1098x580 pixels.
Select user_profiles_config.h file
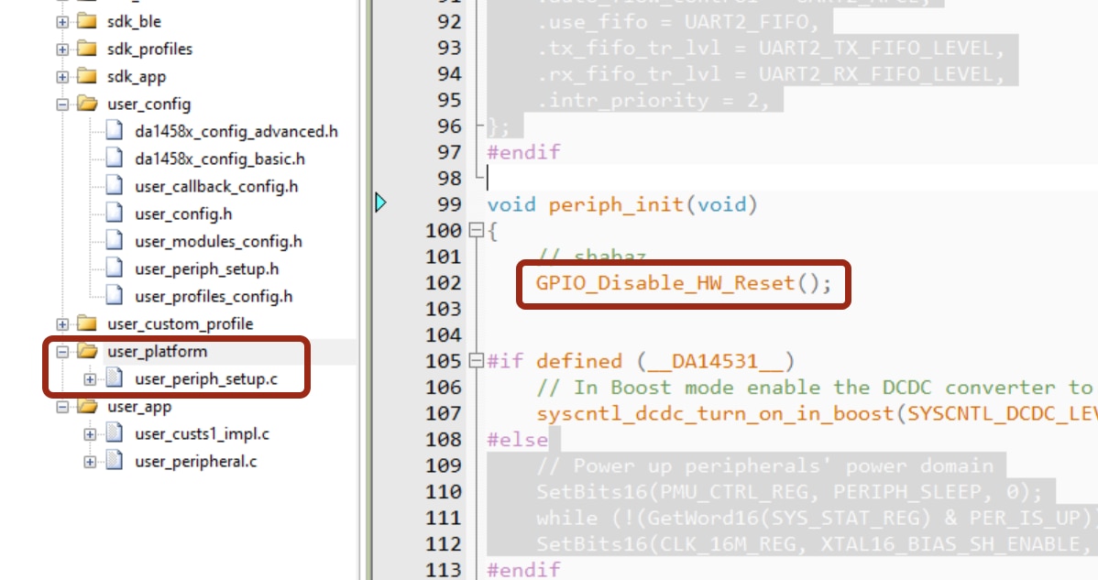(x=214, y=297)
